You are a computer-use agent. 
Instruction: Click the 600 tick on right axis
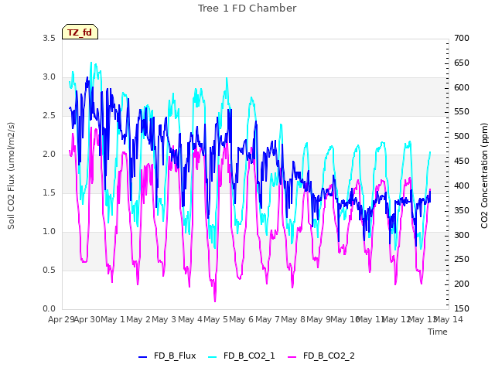click(462, 87)
